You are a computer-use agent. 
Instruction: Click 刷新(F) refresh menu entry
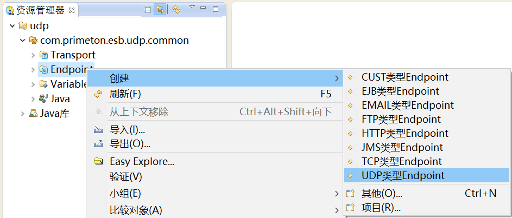click(x=125, y=94)
